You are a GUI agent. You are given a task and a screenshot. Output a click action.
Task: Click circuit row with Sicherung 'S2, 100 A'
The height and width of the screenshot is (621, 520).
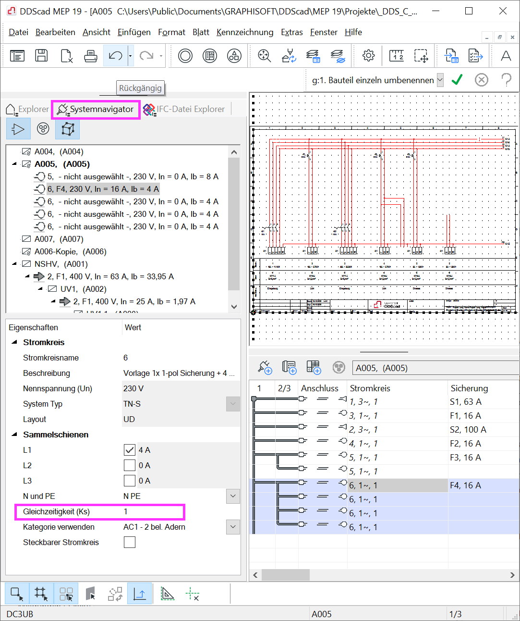tap(384, 430)
